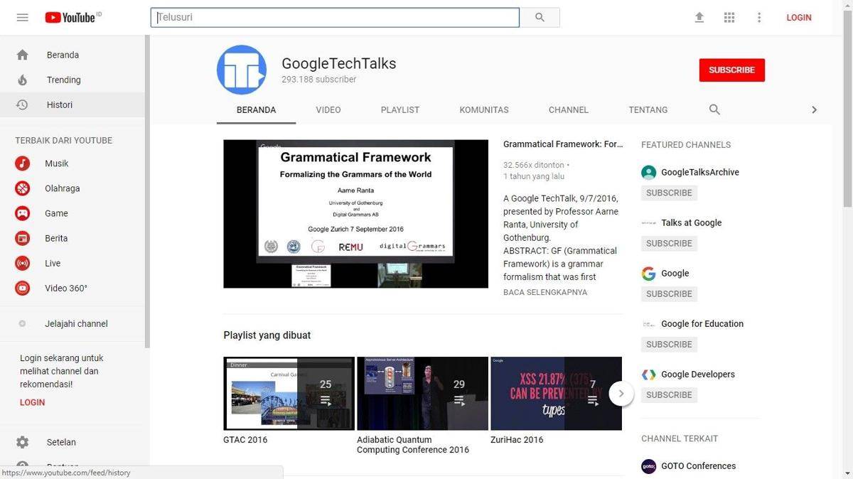
Task: Click the Live broadcast icon
Action: [x=23, y=263]
